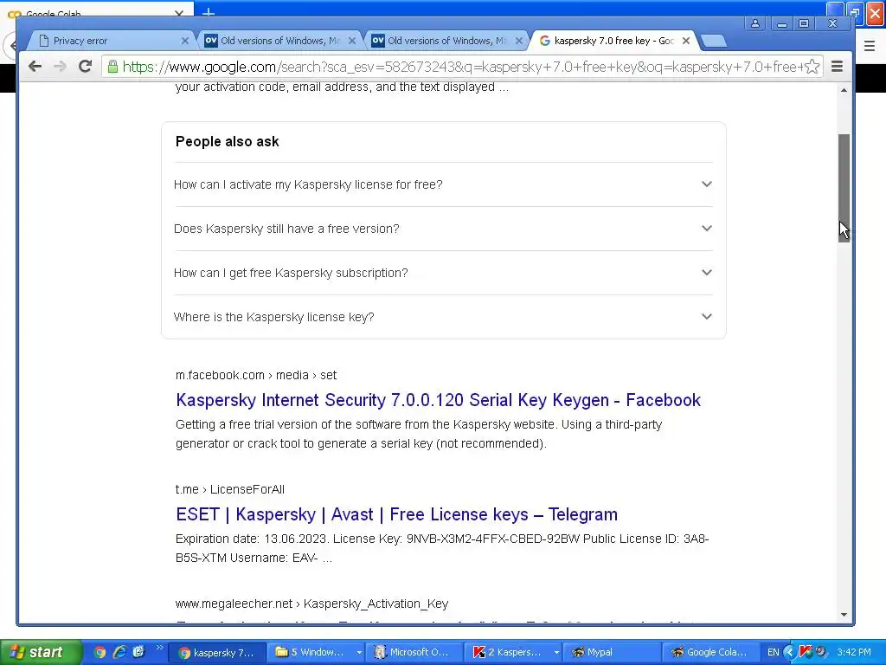Select kaspersky 7... taskbar button
The height and width of the screenshot is (665, 886).
[x=216, y=652]
